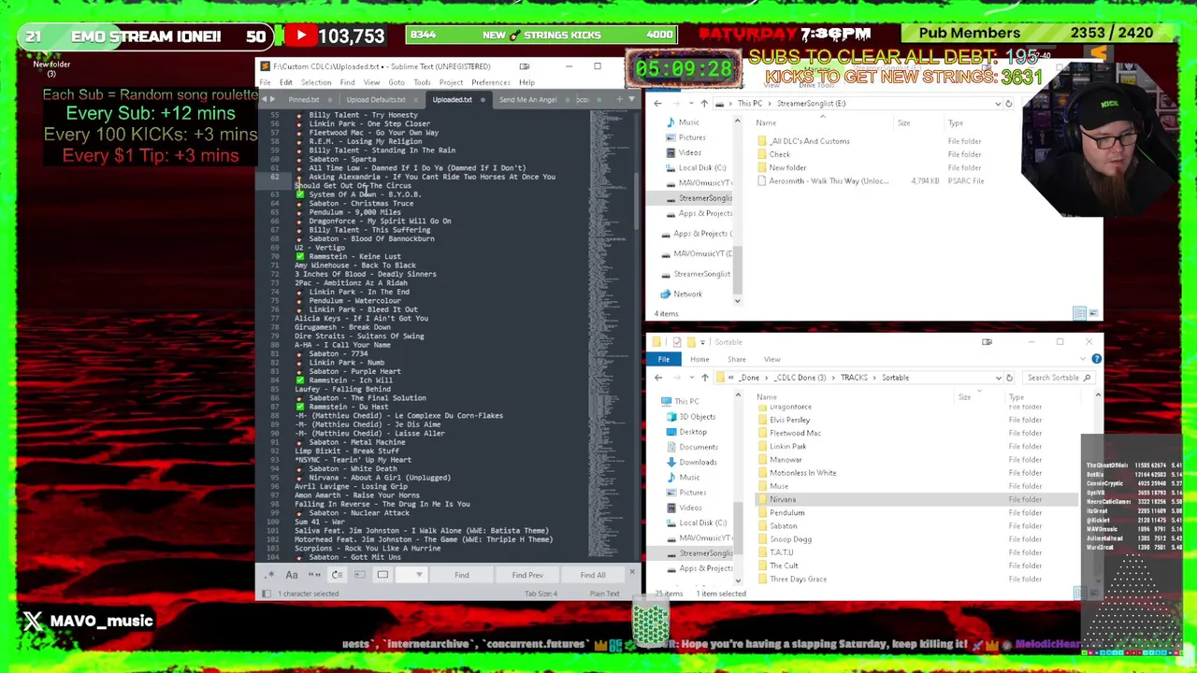Open Fleetwood Mac folder in Sortable window
1197x673 pixels.
795,433
